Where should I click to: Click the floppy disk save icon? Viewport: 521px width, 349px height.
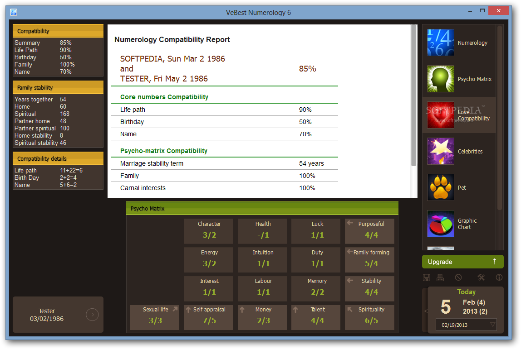[427, 277]
